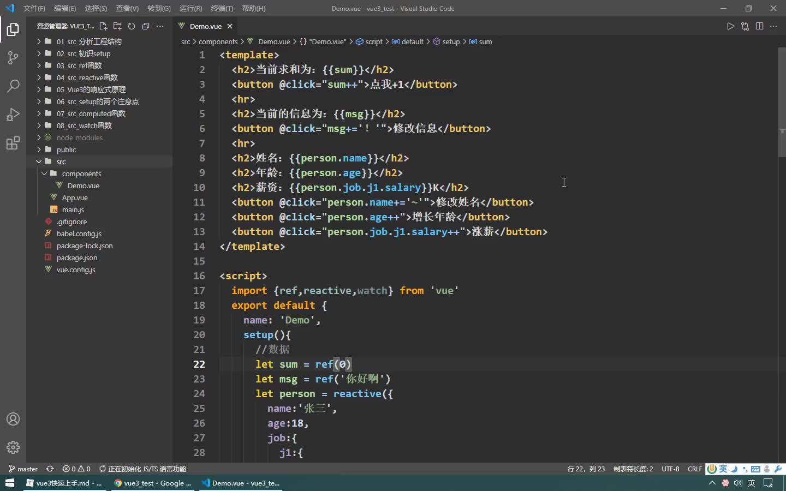Open the Explorer view in activity bar
Viewport: 786px width, 491px height.
click(13, 29)
